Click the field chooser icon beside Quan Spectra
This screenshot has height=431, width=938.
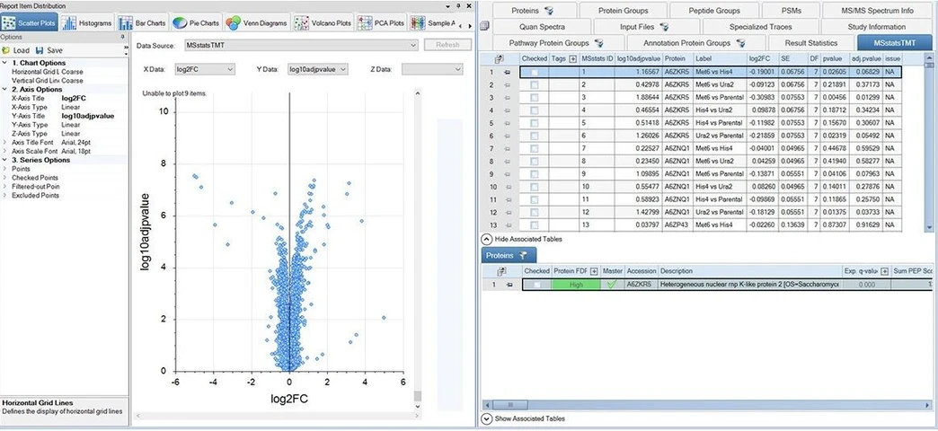[484, 26]
